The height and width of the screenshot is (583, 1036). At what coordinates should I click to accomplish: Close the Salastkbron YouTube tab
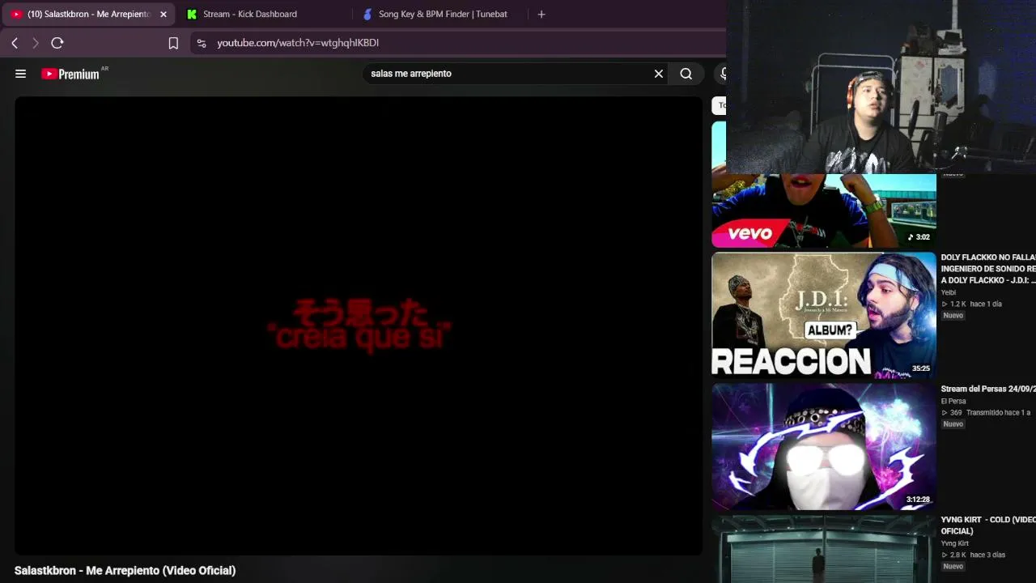click(x=163, y=14)
